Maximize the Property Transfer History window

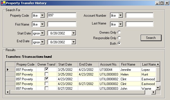click(x=162, y=3)
